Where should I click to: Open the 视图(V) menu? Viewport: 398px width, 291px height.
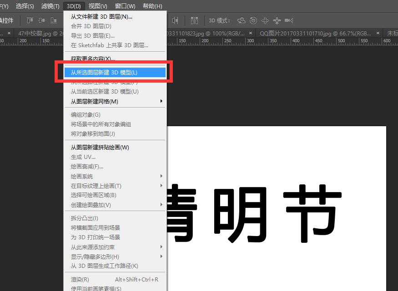pos(98,6)
